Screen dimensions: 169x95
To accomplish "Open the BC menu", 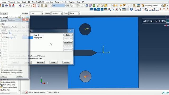I will pyautogui.click(x=29, y=2).
